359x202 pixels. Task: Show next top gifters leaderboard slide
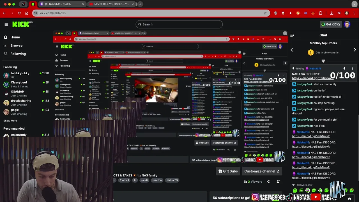coord(355,50)
